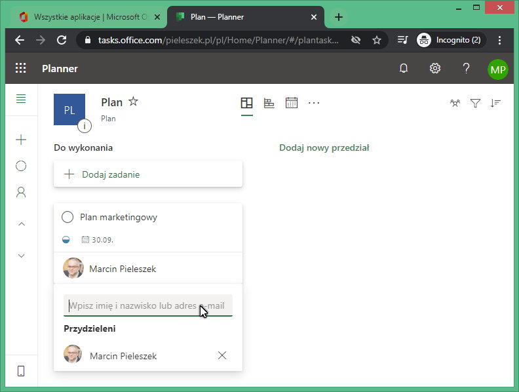This screenshot has height=392, width=519.
Task: Open the filter funnel icon
Action: coord(476,103)
